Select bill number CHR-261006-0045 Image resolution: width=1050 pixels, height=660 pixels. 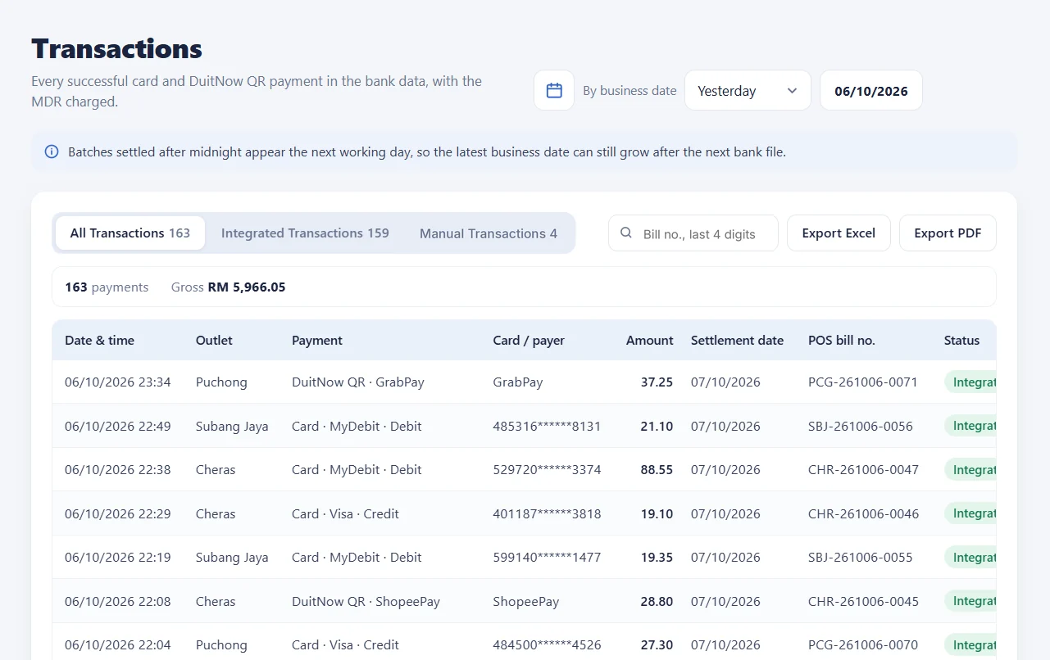863,601
